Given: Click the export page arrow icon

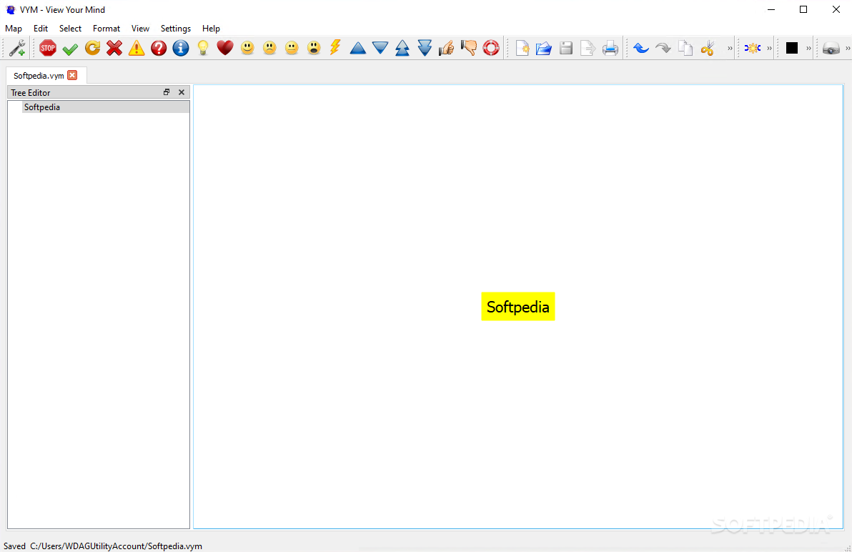Looking at the screenshot, I should coord(588,49).
